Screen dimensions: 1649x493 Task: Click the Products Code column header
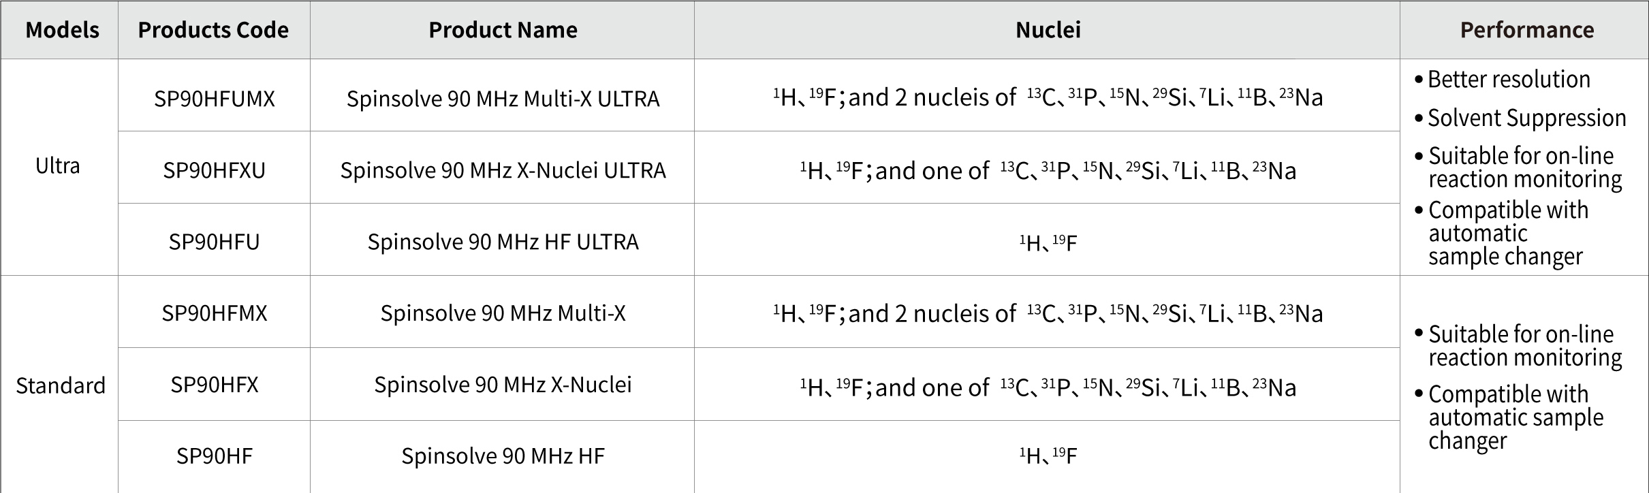point(213,30)
